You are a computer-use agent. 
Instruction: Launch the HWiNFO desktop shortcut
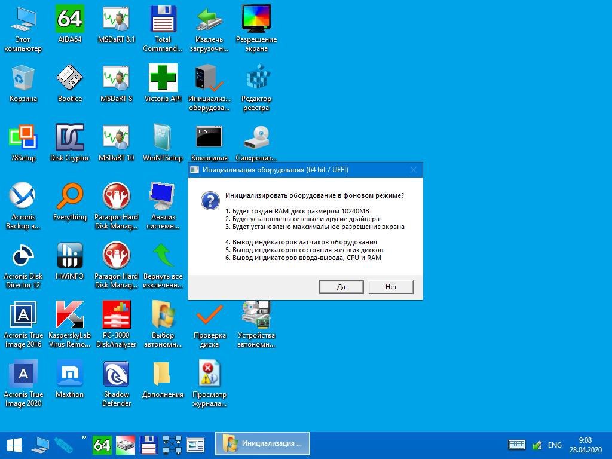pos(70,261)
